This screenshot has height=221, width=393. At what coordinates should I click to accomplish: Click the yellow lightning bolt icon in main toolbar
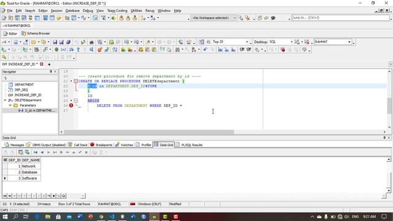[59, 18]
